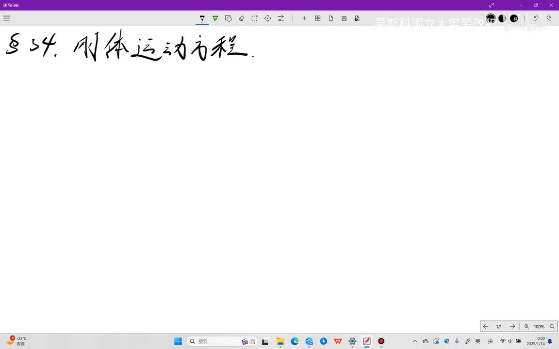The image size is (559, 349).
Task: Create a new blank document
Action: click(331, 18)
